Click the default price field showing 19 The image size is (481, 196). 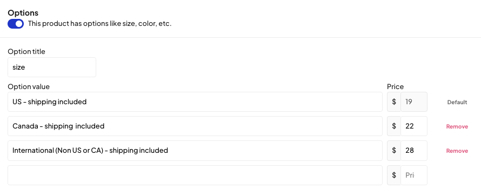pyautogui.click(x=414, y=102)
